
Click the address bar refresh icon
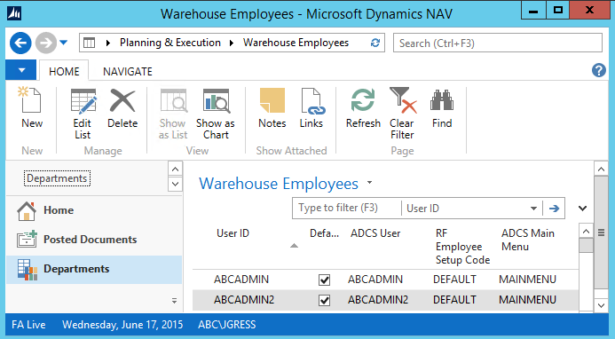tap(375, 43)
